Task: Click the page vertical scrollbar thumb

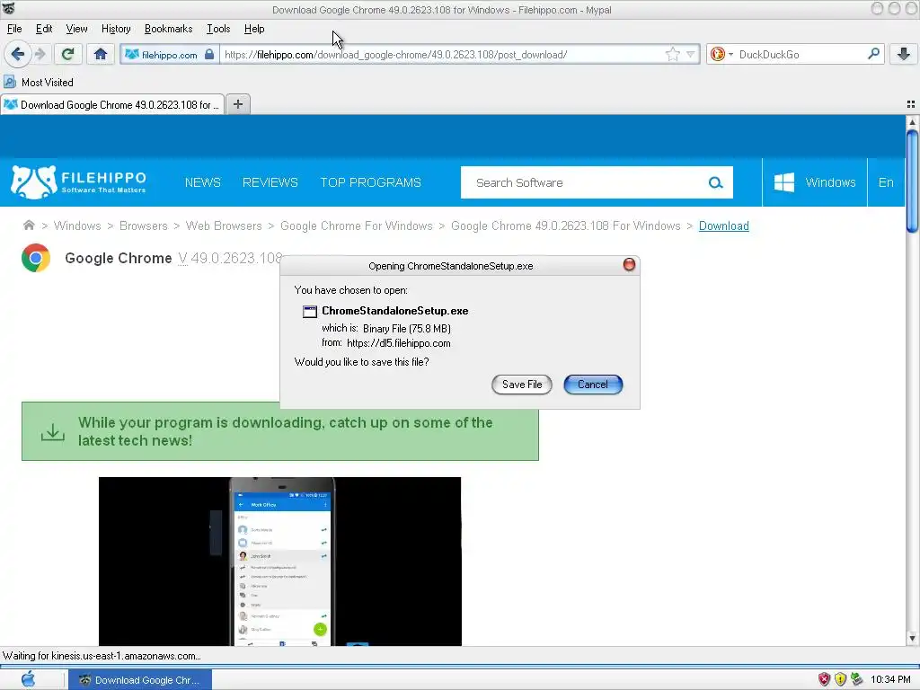Action: pyautogui.click(x=912, y=181)
